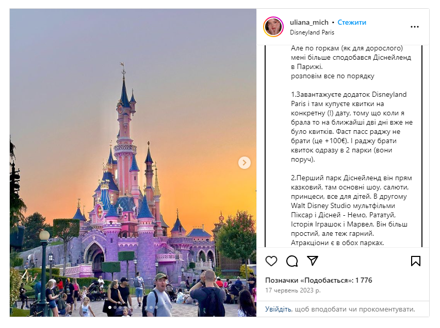Screen dimensions: 440x328
Task: Follow the account via Стежити
Action: [x=352, y=23]
